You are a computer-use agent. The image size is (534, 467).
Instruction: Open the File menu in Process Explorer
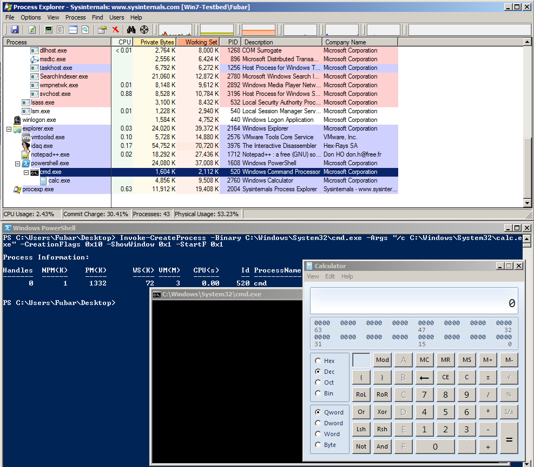[10, 17]
